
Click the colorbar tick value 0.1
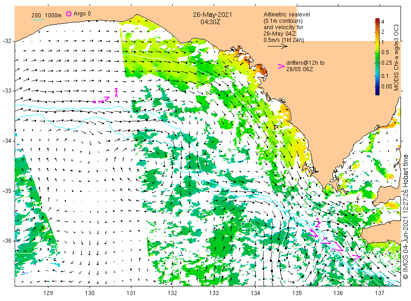pyautogui.click(x=385, y=76)
